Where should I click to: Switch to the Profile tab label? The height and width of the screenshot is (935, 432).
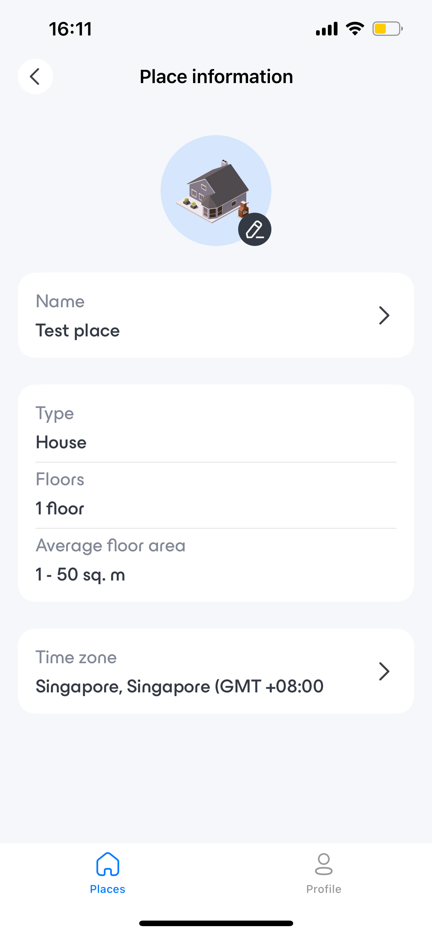point(324,889)
